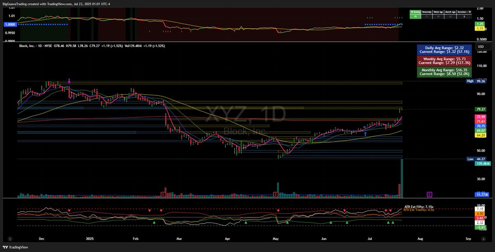Click the green -2.61 ATR axis label
The height and width of the screenshot is (252, 495).
coord(480,227)
